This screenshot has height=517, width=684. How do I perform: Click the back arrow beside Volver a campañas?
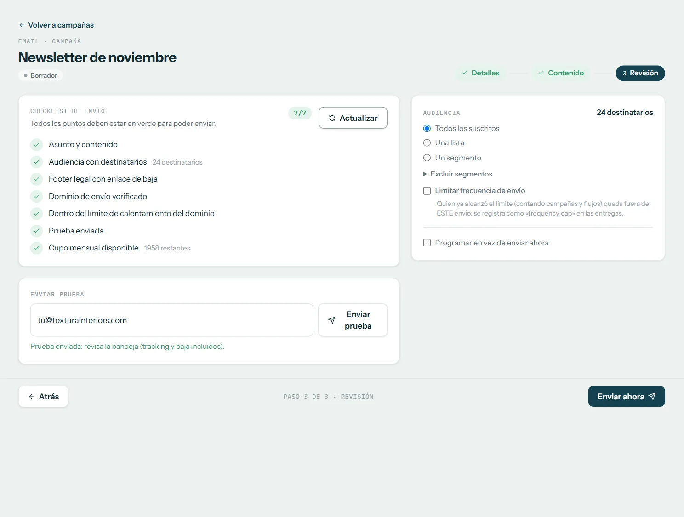tap(22, 25)
